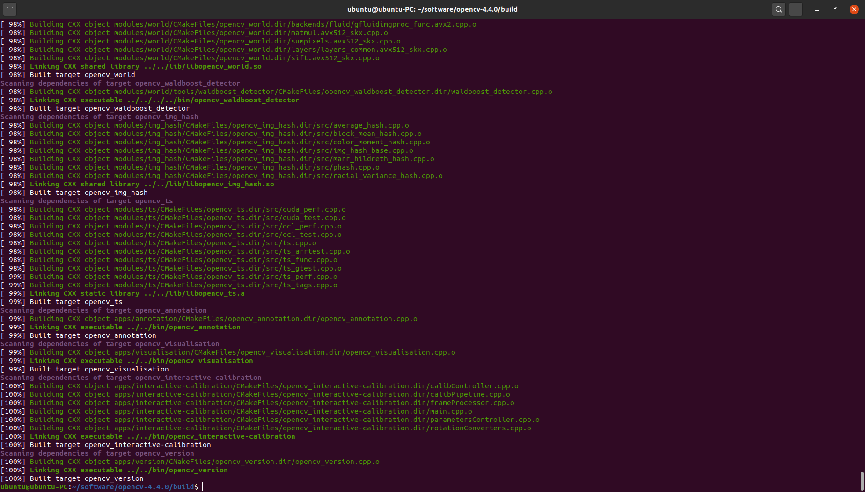865x492 pixels.
Task: Click the ts_func.cpp.o build line
Action: (x=169, y=260)
